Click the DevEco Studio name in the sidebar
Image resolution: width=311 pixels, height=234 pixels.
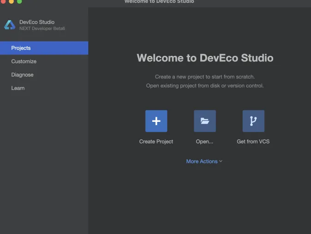[37, 22]
